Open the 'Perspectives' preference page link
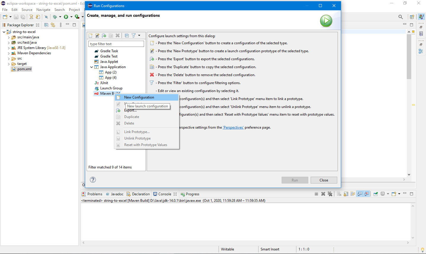426x254 pixels. pos(233,127)
